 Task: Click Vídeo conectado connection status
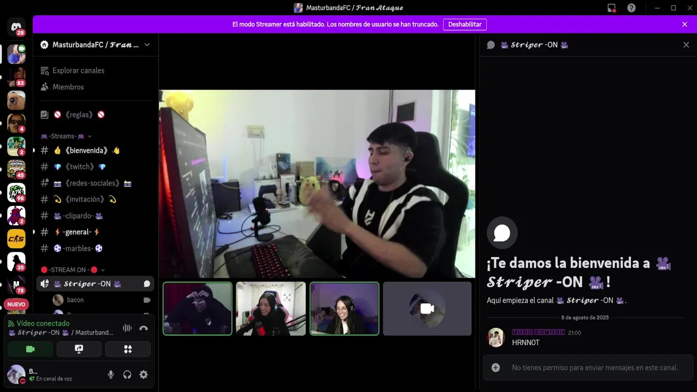pyautogui.click(x=43, y=323)
